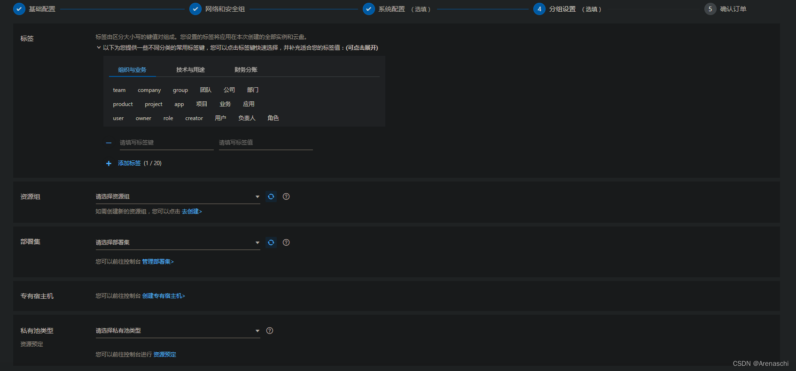
Task: Select the 项目 tag key
Action: pos(202,104)
